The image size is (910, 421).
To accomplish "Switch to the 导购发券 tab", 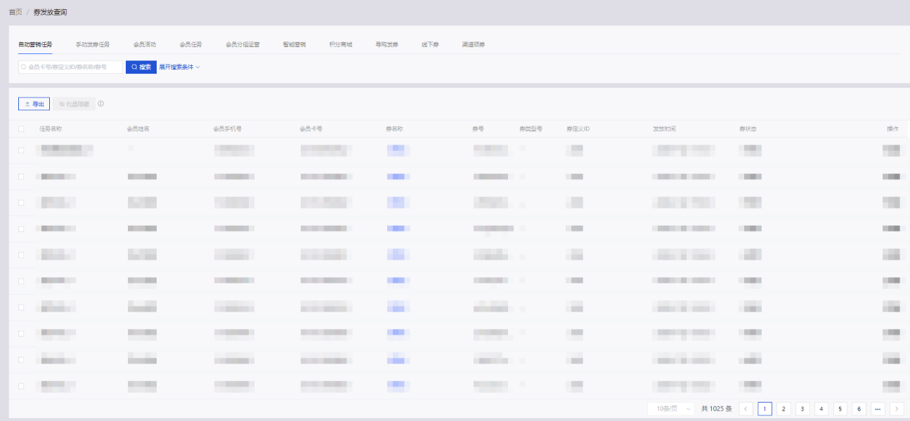I will click(386, 44).
